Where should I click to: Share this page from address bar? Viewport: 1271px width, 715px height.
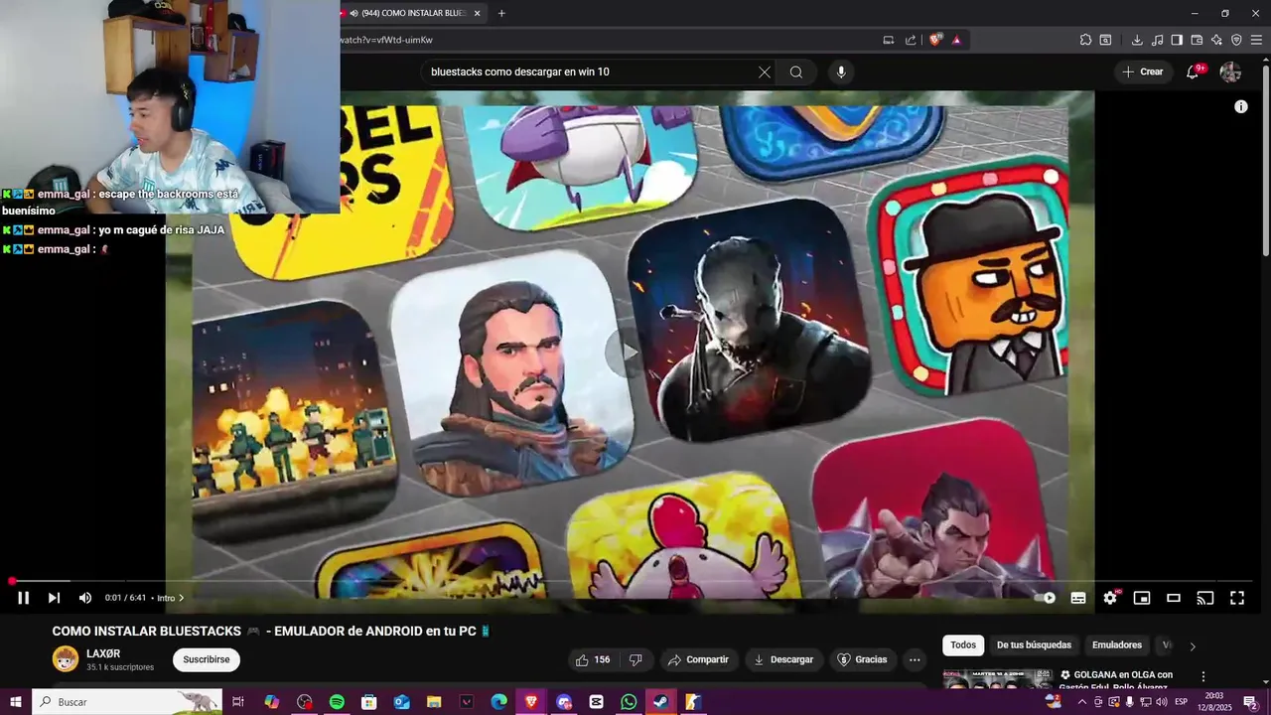click(x=912, y=40)
